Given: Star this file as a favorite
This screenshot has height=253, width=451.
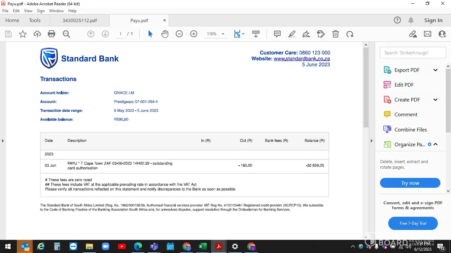Looking at the screenshot, I should point(23,34).
